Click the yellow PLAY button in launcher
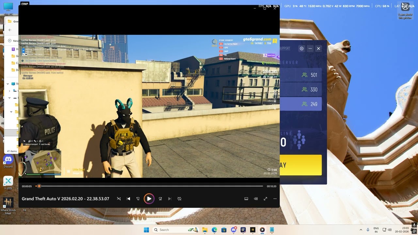Viewport: 418px width, 235px height. (x=301, y=165)
